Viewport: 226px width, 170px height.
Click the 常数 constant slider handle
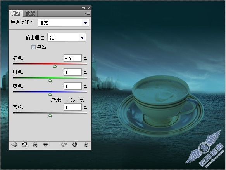coord(50,115)
